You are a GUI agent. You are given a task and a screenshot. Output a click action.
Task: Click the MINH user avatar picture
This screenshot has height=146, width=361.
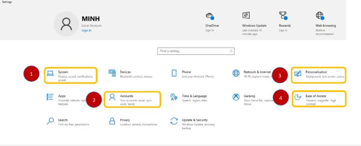pyautogui.click(x=66, y=24)
